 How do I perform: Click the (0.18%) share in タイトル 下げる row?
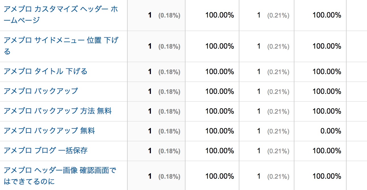[169, 72]
